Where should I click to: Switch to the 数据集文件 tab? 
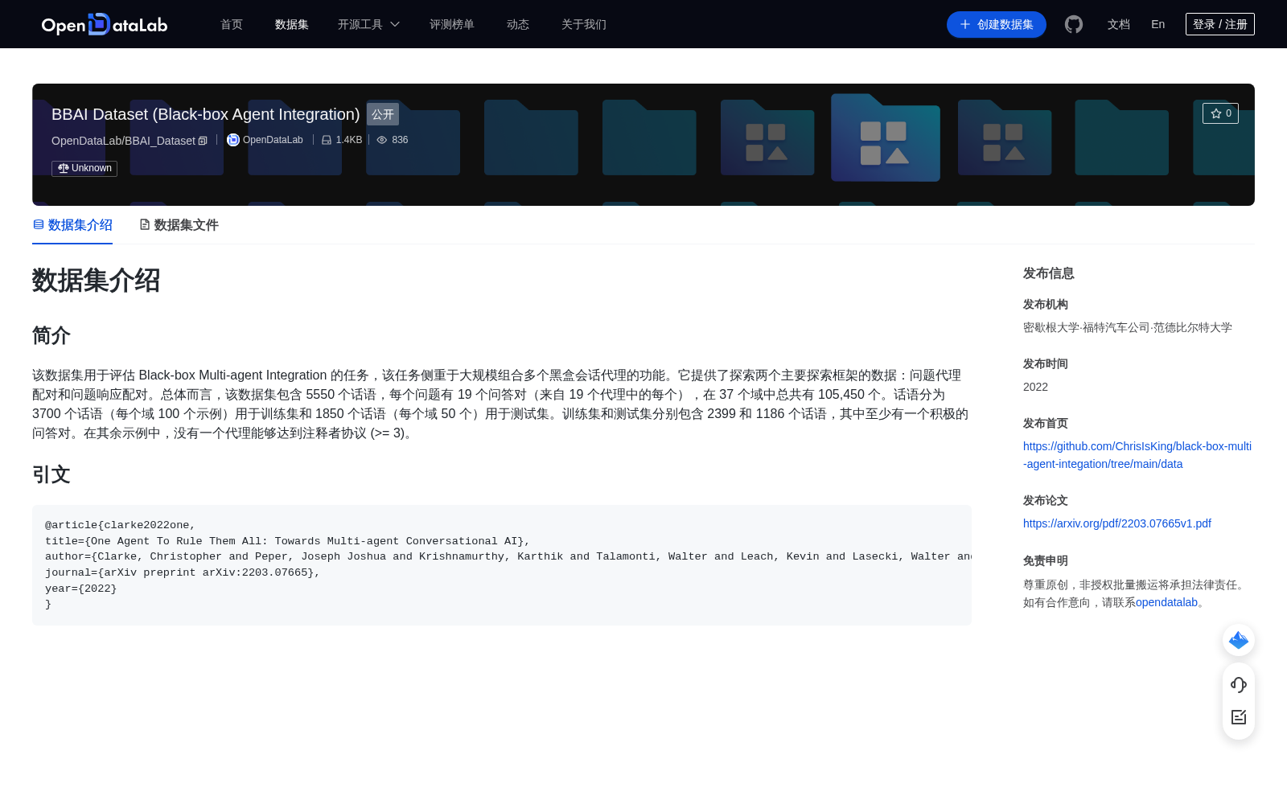179,225
